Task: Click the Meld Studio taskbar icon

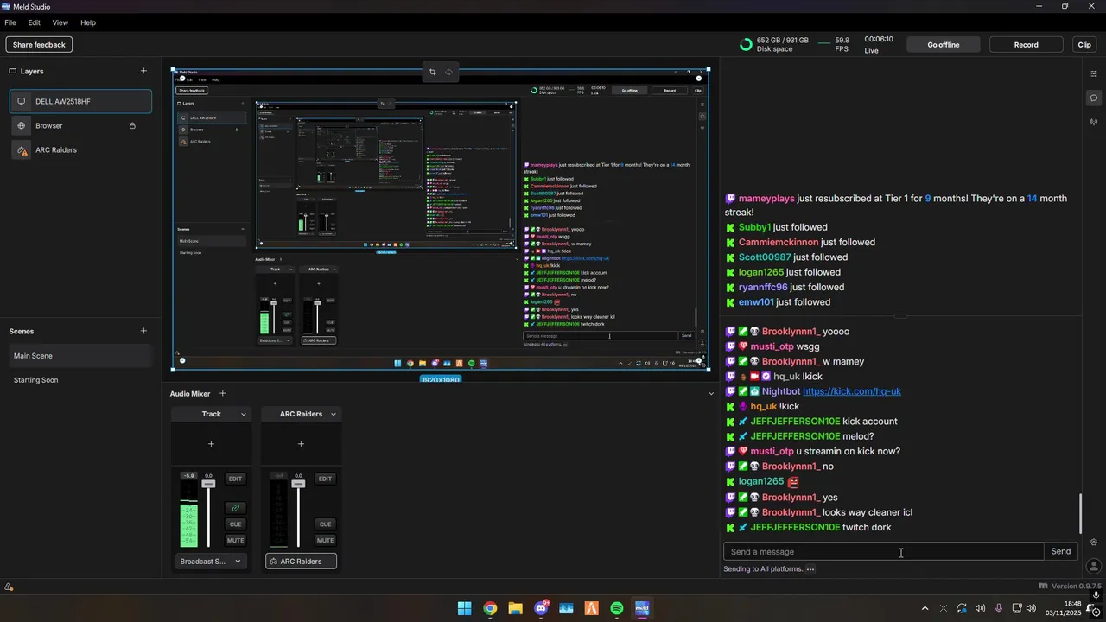Action: [642, 608]
